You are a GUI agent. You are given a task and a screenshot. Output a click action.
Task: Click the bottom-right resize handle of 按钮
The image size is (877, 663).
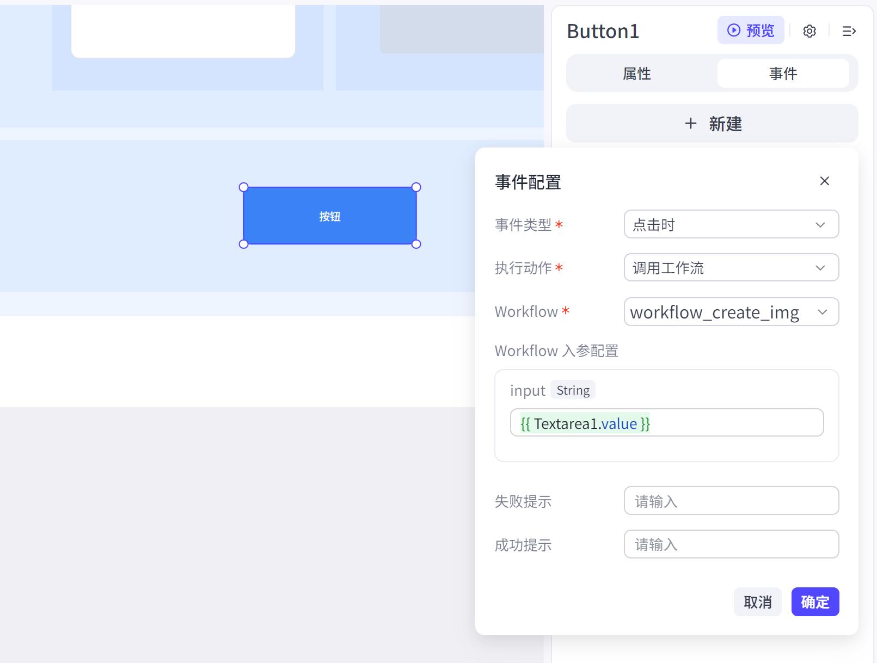tap(416, 244)
